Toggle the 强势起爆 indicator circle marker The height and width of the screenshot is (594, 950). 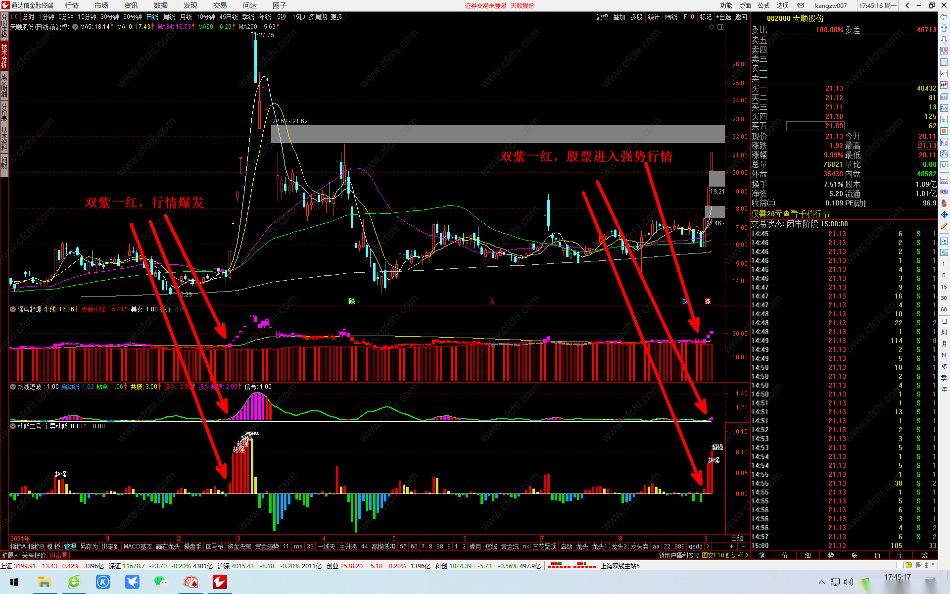[13, 309]
